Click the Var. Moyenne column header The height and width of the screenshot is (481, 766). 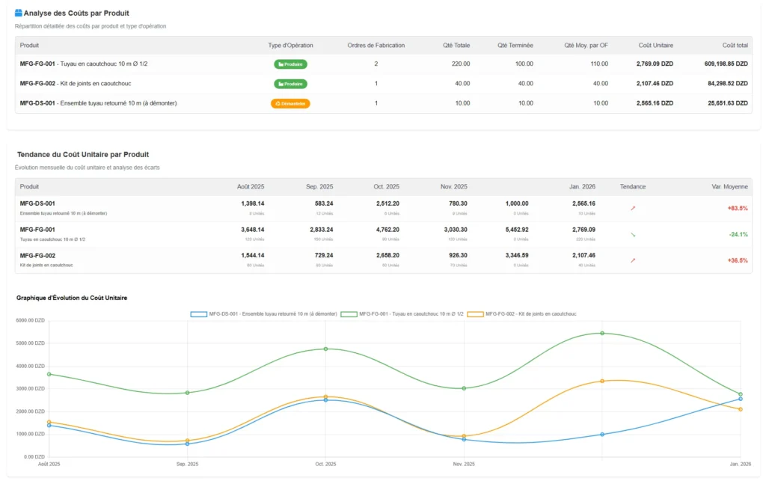pyautogui.click(x=730, y=186)
